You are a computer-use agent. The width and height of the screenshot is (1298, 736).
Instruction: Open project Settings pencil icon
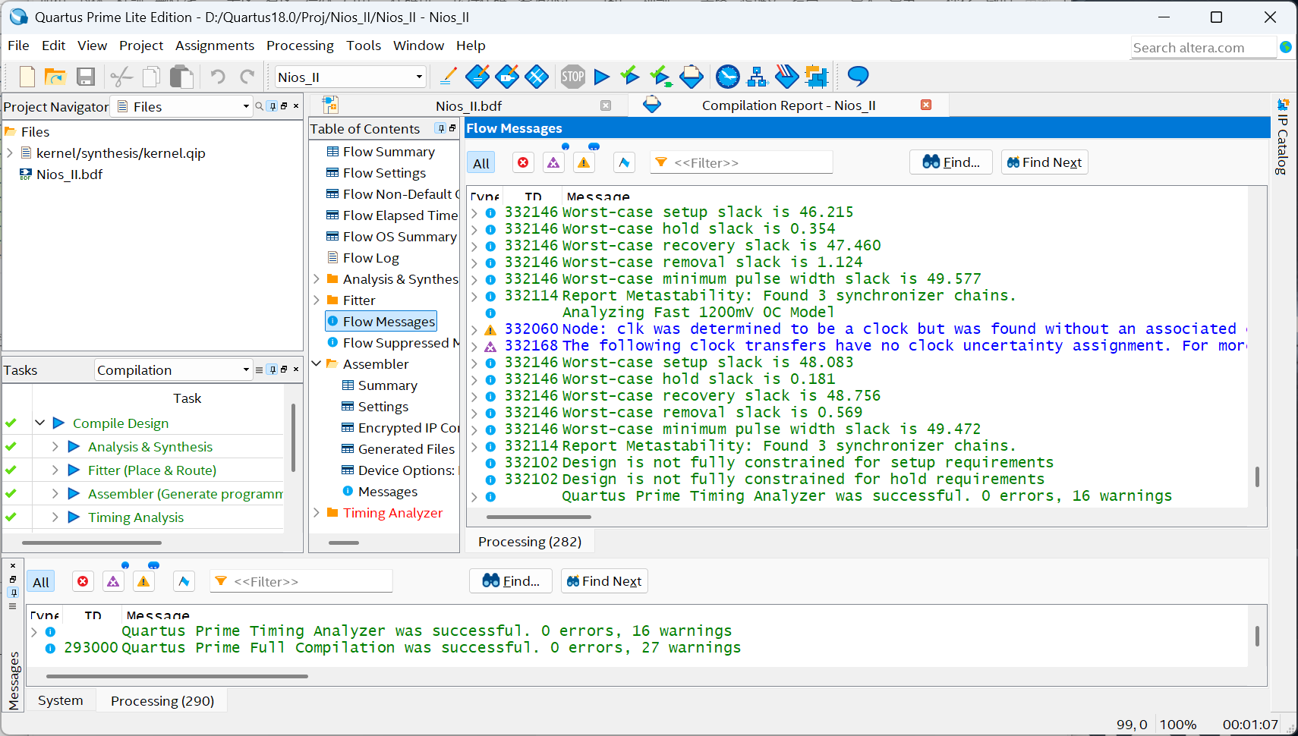[x=448, y=76]
